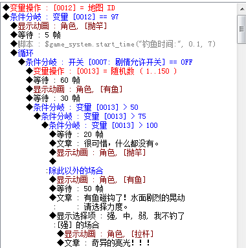Click the scrollbar track below the thumb
This screenshot has width=246, height=248.
coord(241,146)
